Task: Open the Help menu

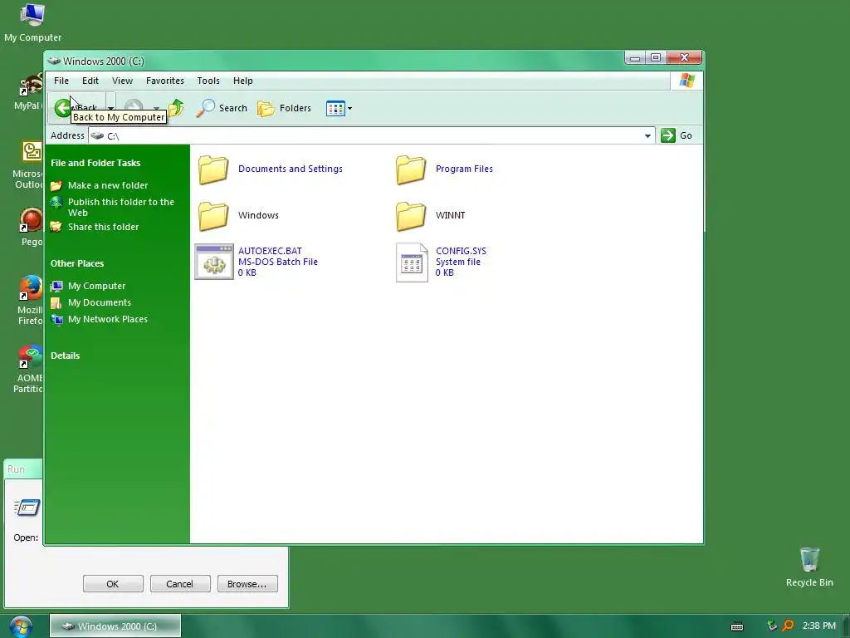Action: coord(243,81)
